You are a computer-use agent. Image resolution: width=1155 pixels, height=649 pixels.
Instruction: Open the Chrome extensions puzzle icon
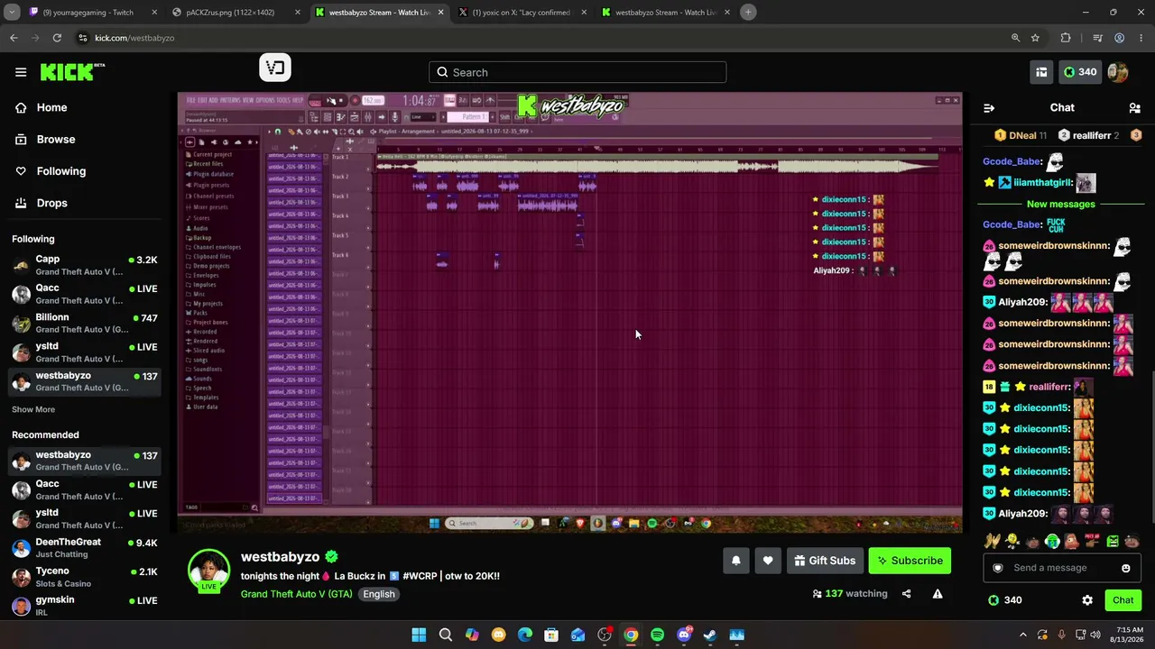tap(1066, 38)
